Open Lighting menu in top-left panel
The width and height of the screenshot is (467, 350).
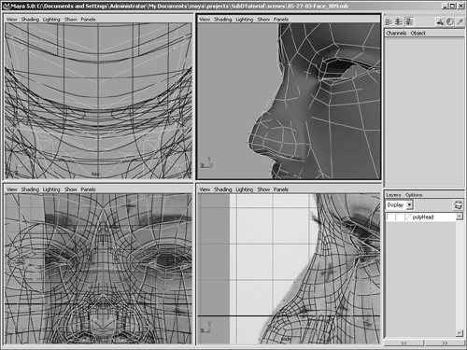point(51,20)
